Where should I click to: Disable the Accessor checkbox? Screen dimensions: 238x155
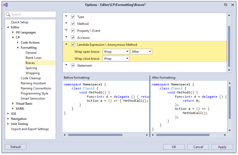(73, 37)
